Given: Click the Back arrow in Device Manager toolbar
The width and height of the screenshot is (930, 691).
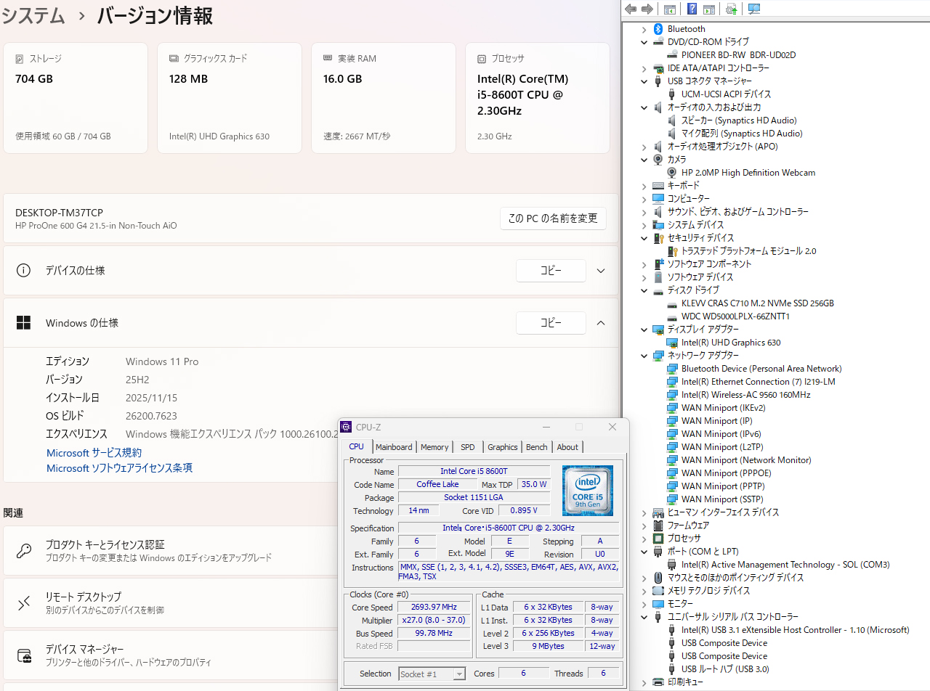Looking at the screenshot, I should 631,9.
